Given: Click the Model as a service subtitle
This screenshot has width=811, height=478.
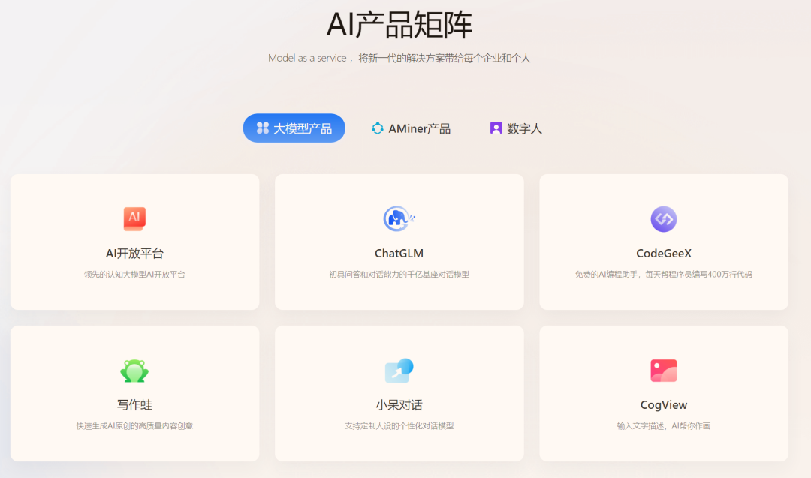Looking at the screenshot, I should point(399,58).
